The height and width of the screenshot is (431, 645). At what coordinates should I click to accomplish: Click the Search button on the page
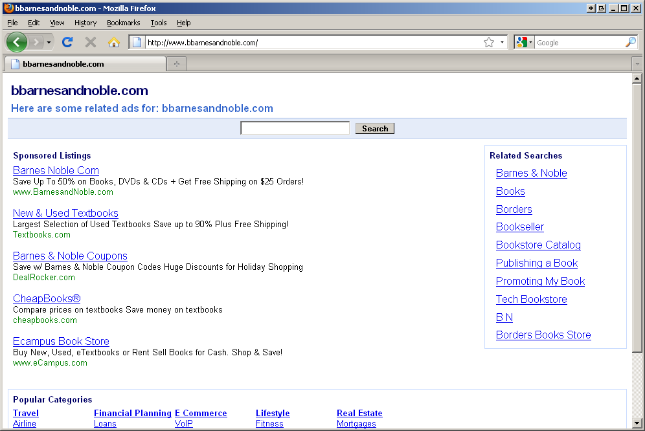[x=375, y=128]
